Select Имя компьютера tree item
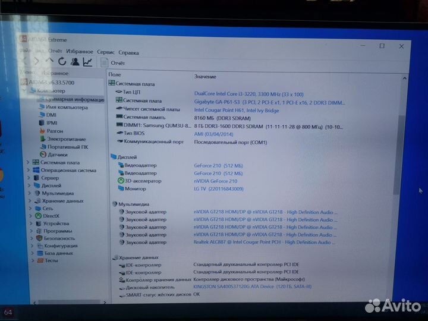The height and width of the screenshot is (321, 428). (64, 107)
